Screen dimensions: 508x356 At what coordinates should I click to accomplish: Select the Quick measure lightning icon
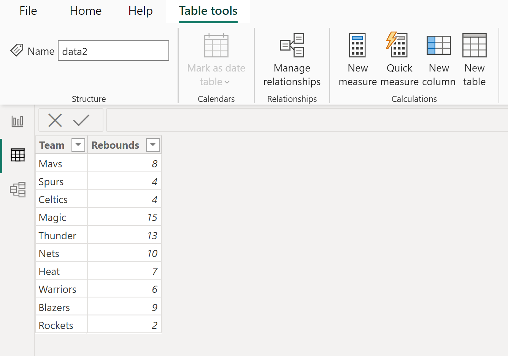397,46
